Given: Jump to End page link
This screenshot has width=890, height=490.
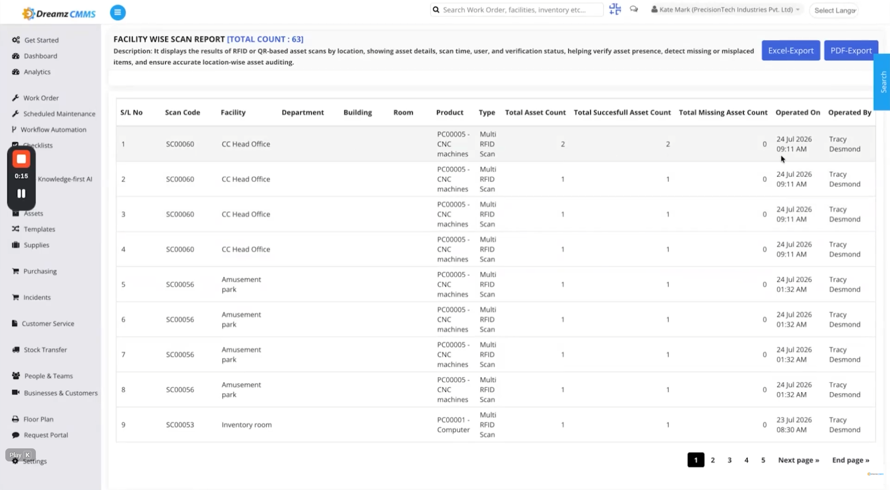Looking at the screenshot, I should (850, 460).
